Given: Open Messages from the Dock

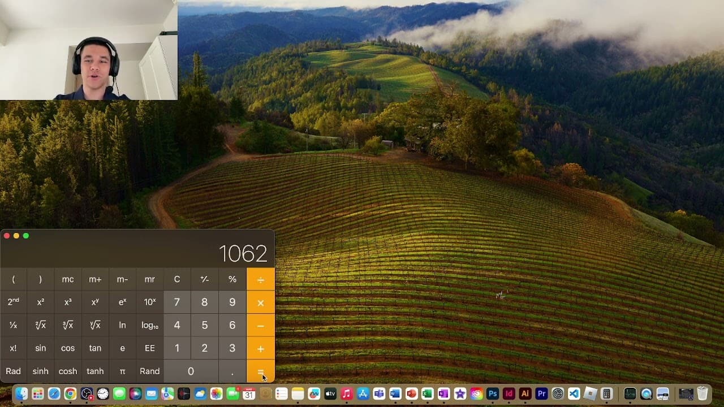Looking at the screenshot, I should [x=119, y=394].
